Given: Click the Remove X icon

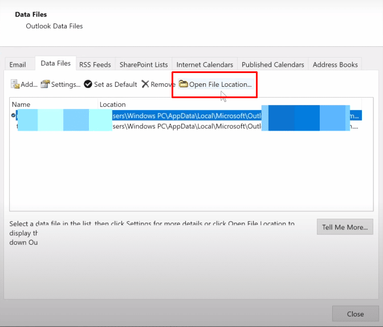Looking at the screenshot, I should 145,84.
